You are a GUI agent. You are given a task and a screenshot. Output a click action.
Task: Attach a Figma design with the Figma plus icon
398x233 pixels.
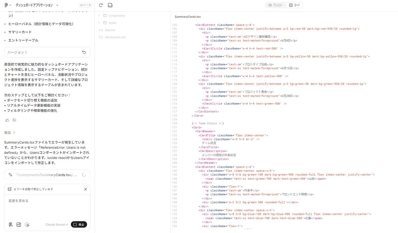tap(11, 224)
